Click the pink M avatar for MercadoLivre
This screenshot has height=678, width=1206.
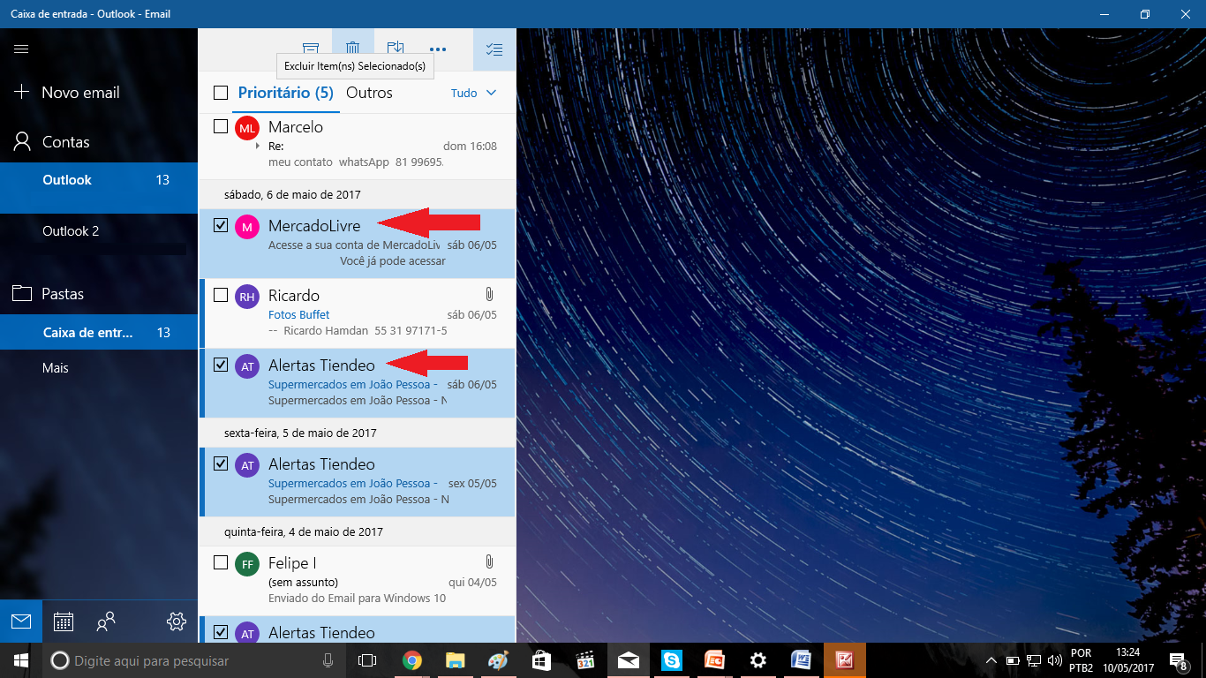pyautogui.click(x=247, y=228)
